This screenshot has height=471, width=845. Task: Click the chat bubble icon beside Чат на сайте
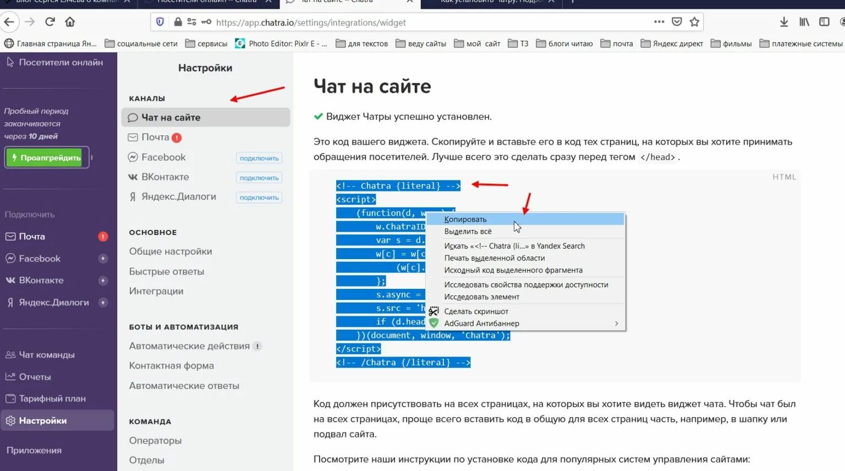(x=133, y=117)
